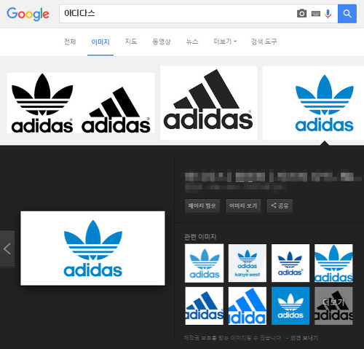The width and height of the screenshot is (364, 349).
Task: Go to the 동영상 tab
Action: click(x=162, y=42)
